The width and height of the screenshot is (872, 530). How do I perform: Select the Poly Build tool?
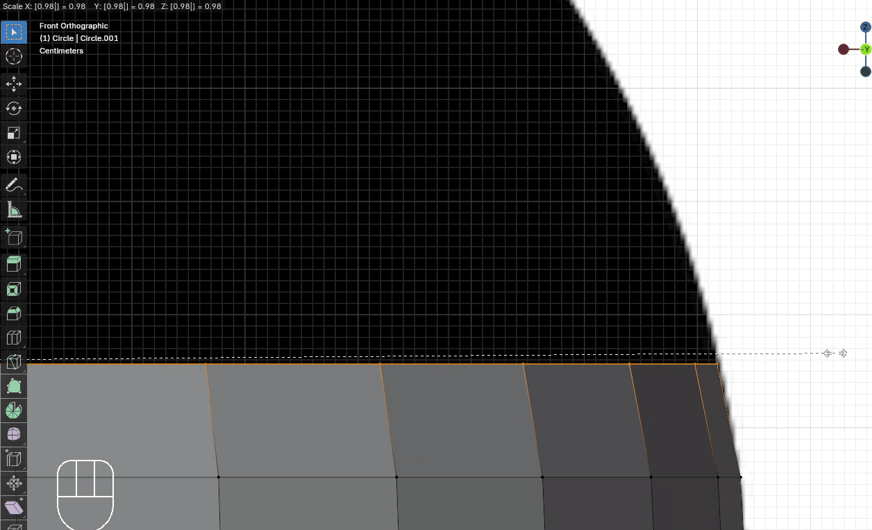[x=14, y=386]
